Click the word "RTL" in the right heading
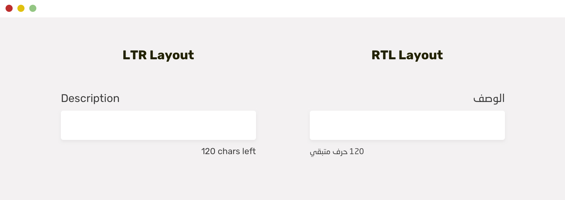Viewport: 565px width, 200px height. click(383, 55)
